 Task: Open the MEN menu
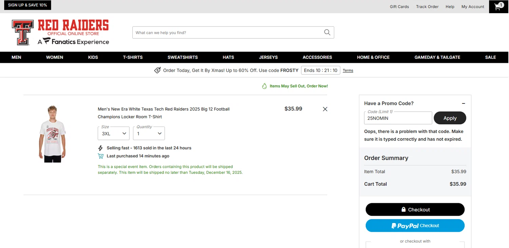point(16,57)
